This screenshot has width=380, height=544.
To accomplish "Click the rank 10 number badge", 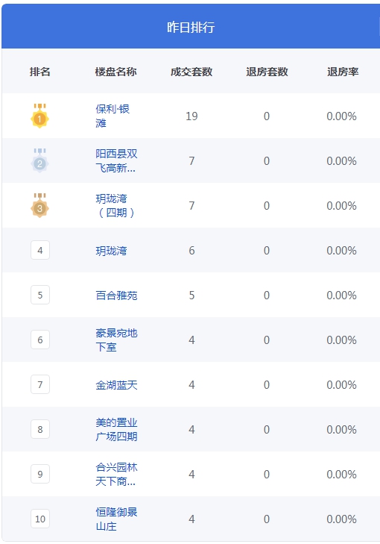I will click(x=40, y=519).
